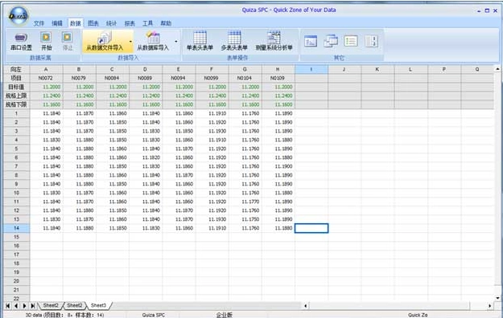This screenshot has width=503, height=318.
Task: Click item name cell N0094
Action: pos(179,78)
